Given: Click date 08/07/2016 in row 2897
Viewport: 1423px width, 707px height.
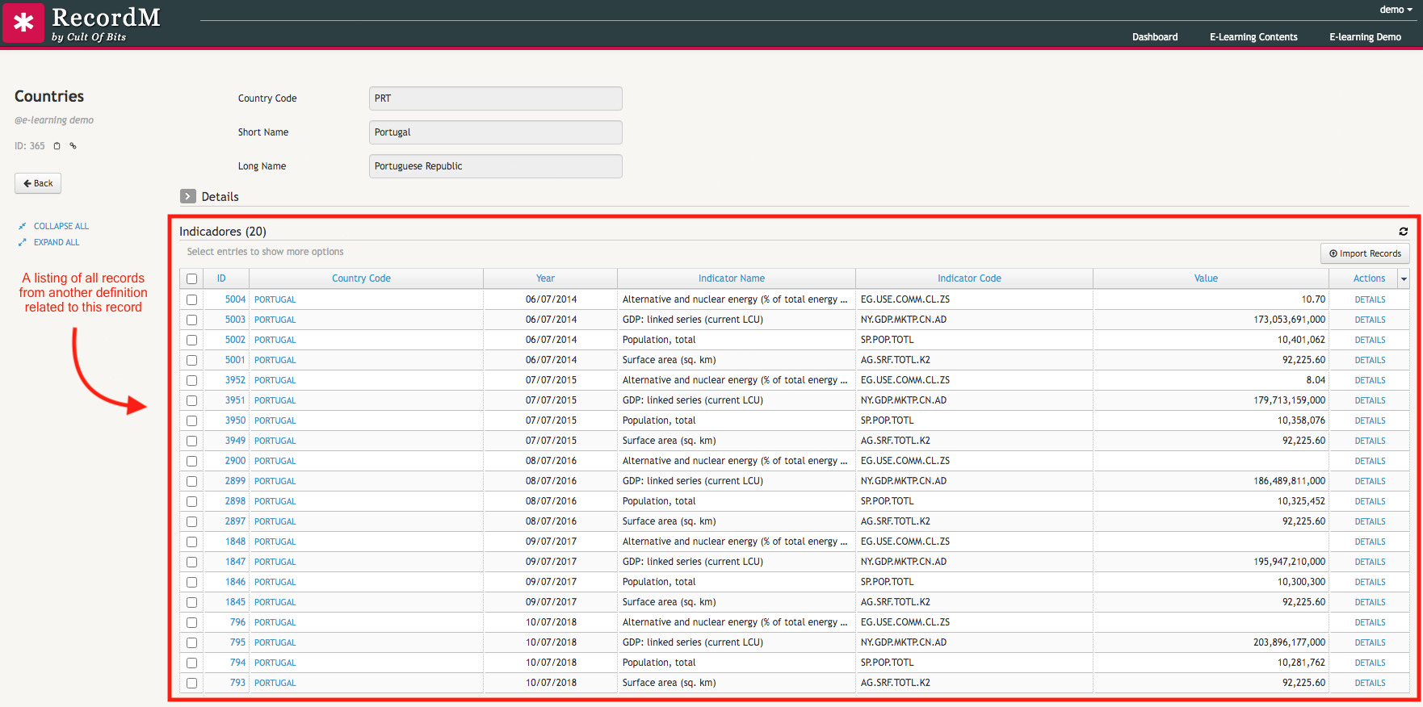Looking at the screenshot, I should click(551, 521).
